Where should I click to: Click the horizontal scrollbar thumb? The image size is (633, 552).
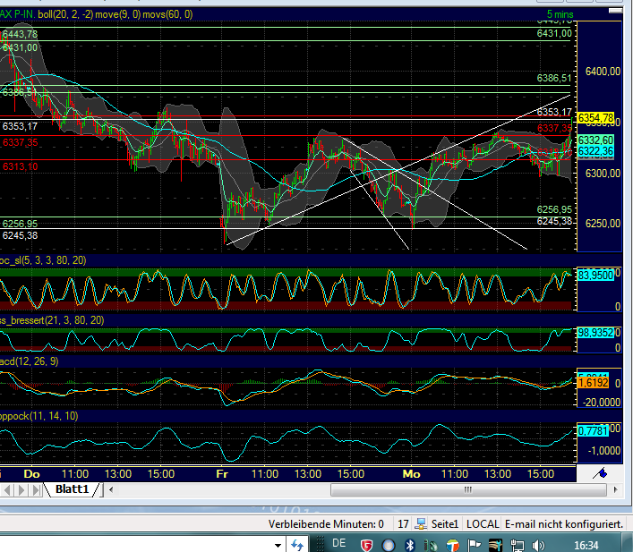click(x=468, y=490)
